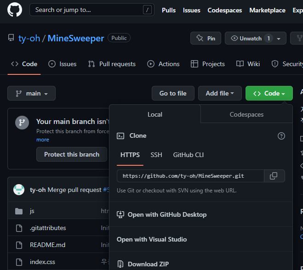Click the repository icon beside ty-oh
303x270 pixels.
(x=11, y=38)
